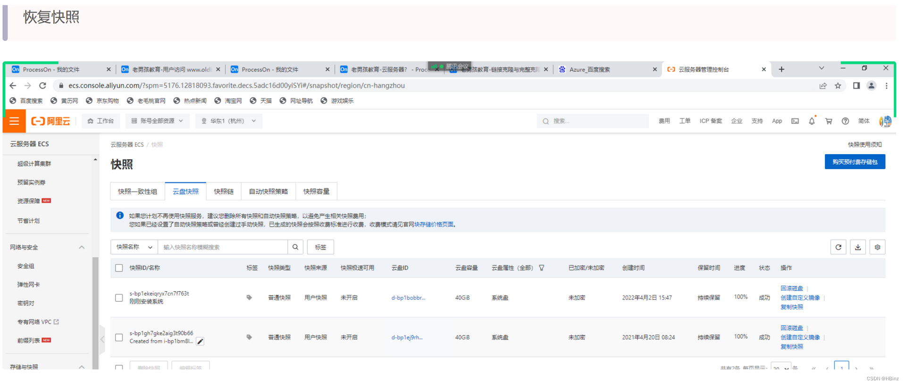The height and width of the screenshot is (385, 906).
Task: Open the ICP 备案 menu item
Action: [710, 121]
